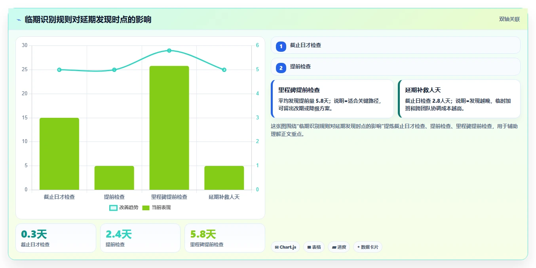536x268 pixels.
Task: Click right axis value 6
Action: [257, 45]
